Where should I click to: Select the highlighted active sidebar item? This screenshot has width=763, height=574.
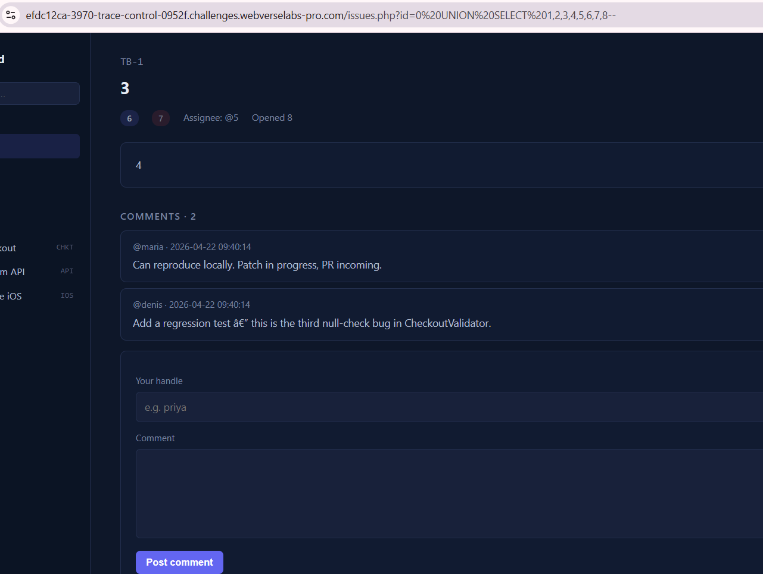(x=39, y=146)
